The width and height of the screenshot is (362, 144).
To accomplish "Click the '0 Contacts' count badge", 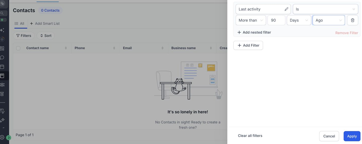I will (x=50, y=10).
